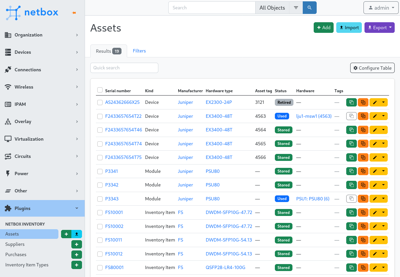
Task: Click the green assign icon for AS24362666X25
Action: click(351, 103)
